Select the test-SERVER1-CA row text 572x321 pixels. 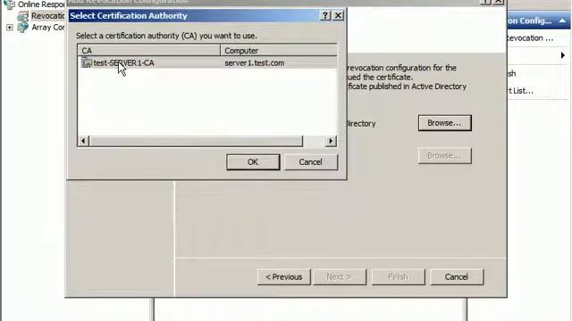pos(123,63)
